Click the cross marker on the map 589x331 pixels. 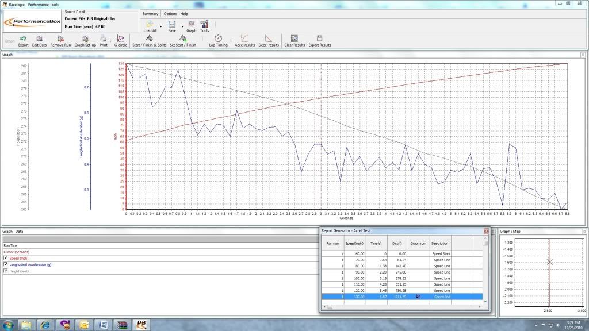(x=549, y=262)
